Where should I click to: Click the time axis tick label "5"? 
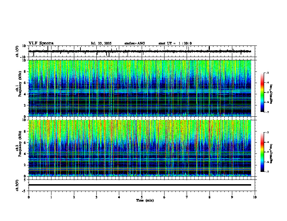142,197
